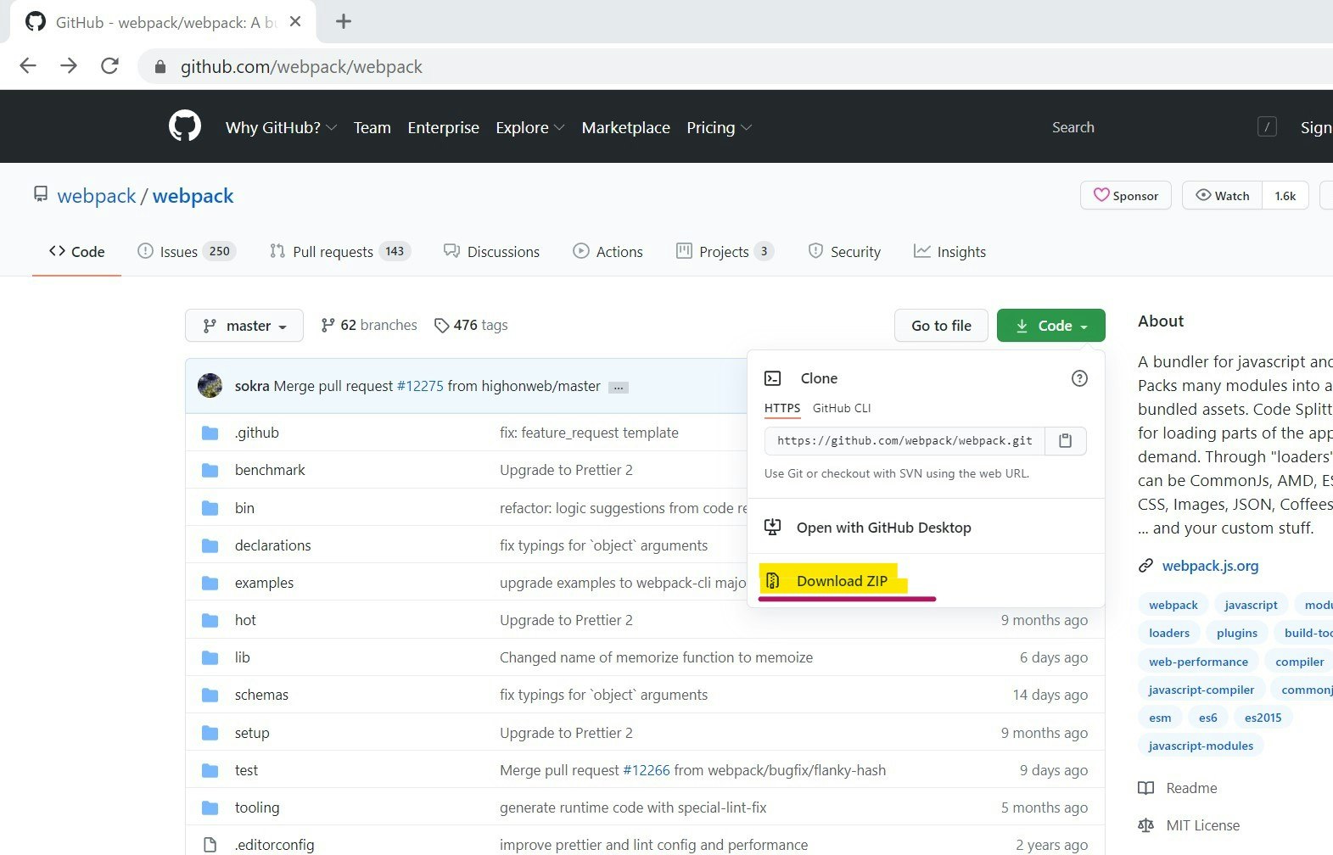Image resolution: width=1333 pixels, height=855 pixels.
Task: Select the Code repository tab
Action: [76, 251]
